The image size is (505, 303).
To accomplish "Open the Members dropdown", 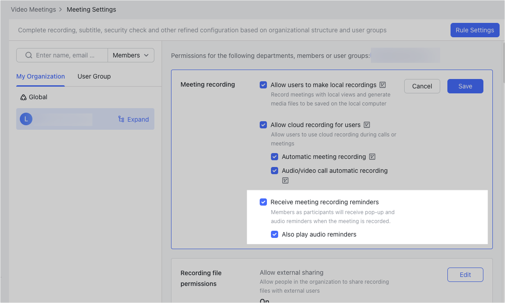I will pos(131,55).
